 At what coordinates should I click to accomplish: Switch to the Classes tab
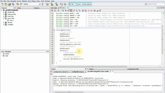pos(37,8)
